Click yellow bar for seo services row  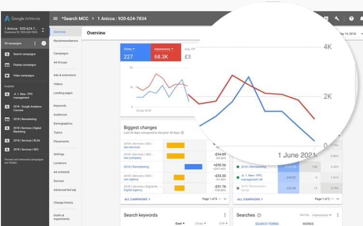coord(176,146)
